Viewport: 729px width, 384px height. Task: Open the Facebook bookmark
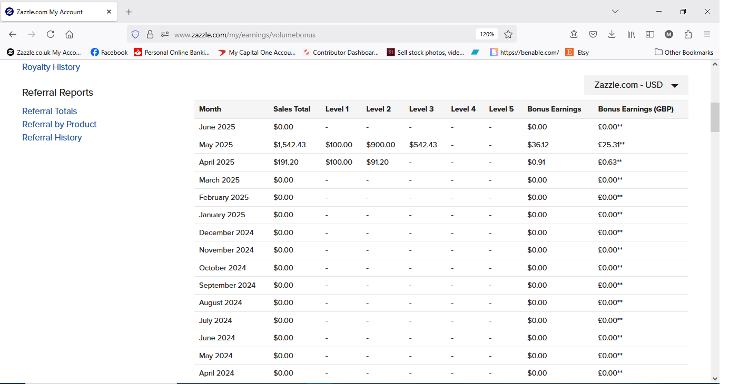click(109, 52)
